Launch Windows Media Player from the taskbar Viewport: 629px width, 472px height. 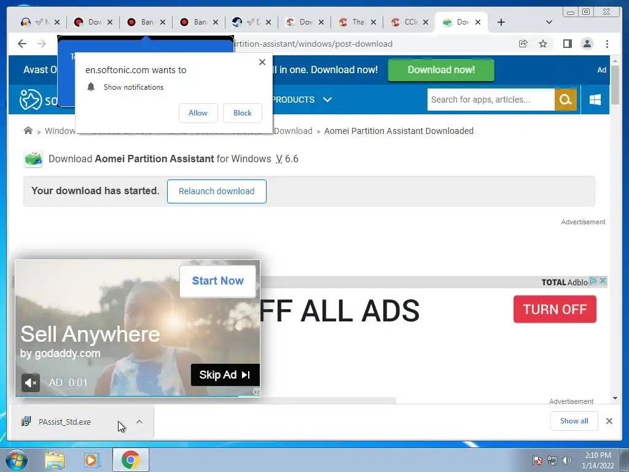tap(92, 460)
